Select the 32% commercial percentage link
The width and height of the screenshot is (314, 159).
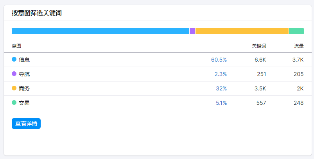pos(221,88)
